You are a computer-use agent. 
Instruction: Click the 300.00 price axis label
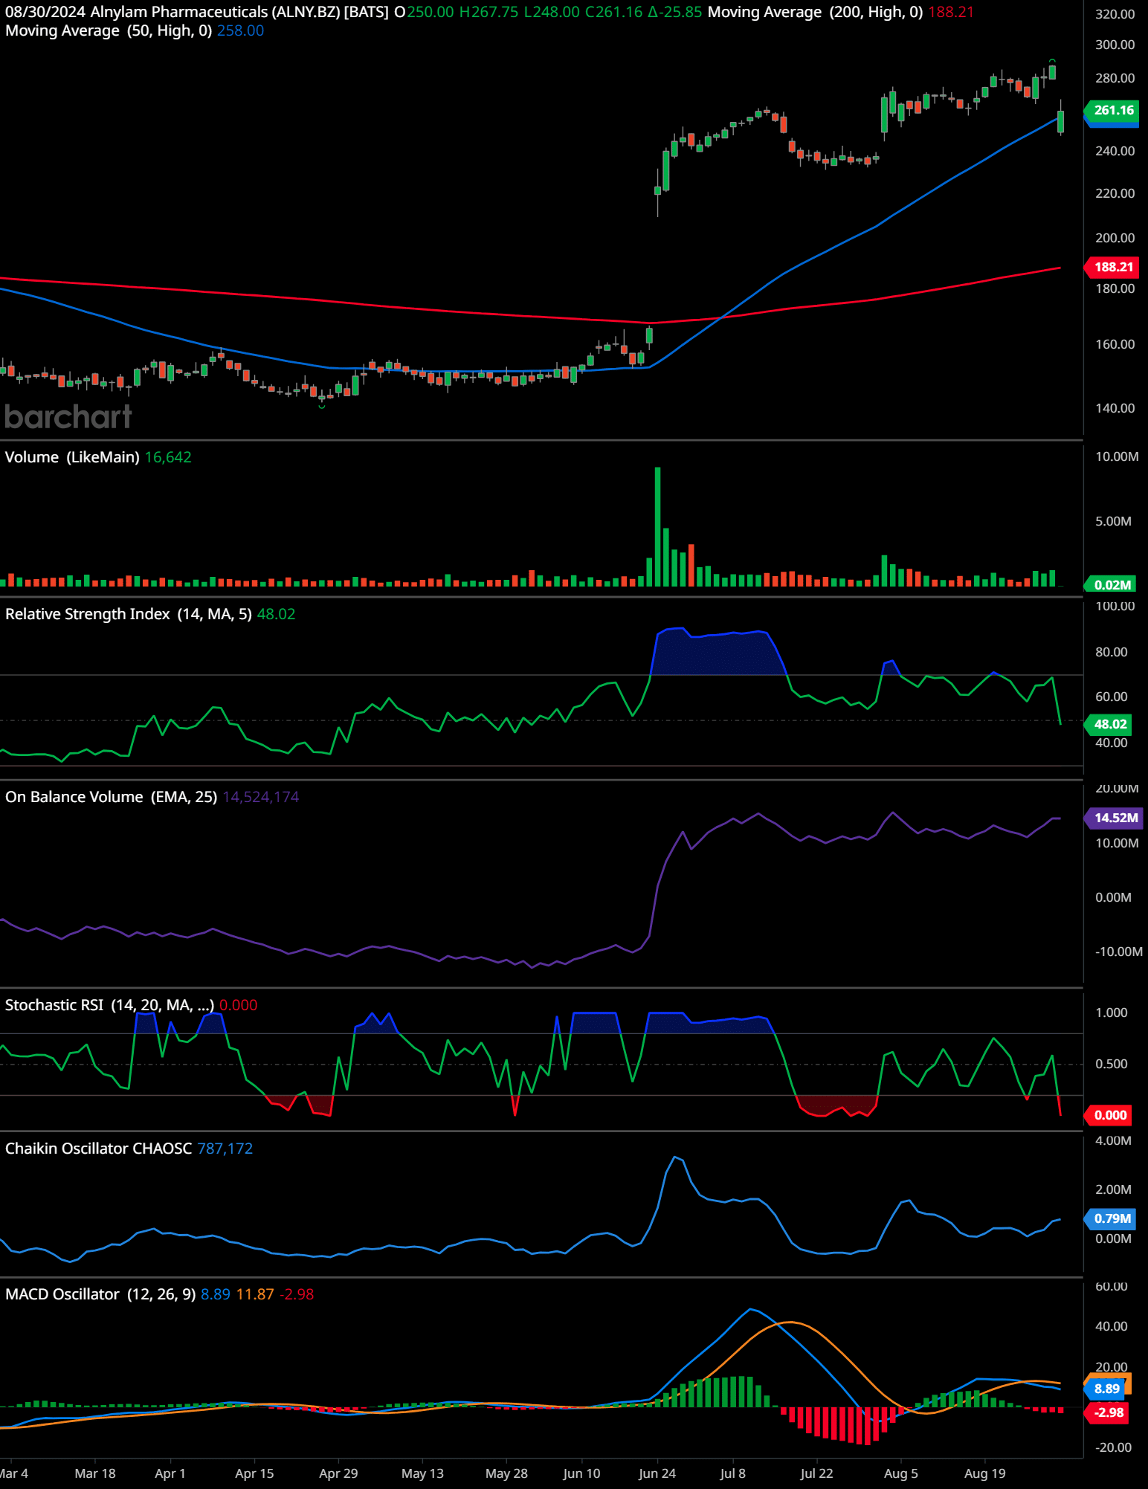tap(1115, 45)
